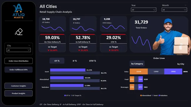The image size is (191, 107).
Task: Click the Vadodara axis label
Action: pos(45,87)
